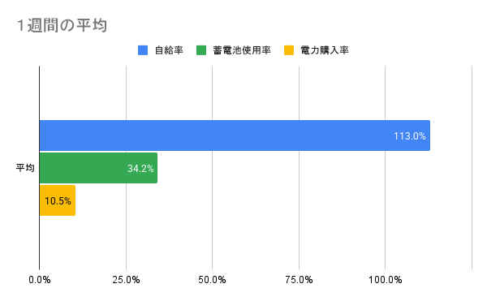Click the 50.0% axis tick label
The width and height of the screenshot is (487, 301).
pos(212,280)
